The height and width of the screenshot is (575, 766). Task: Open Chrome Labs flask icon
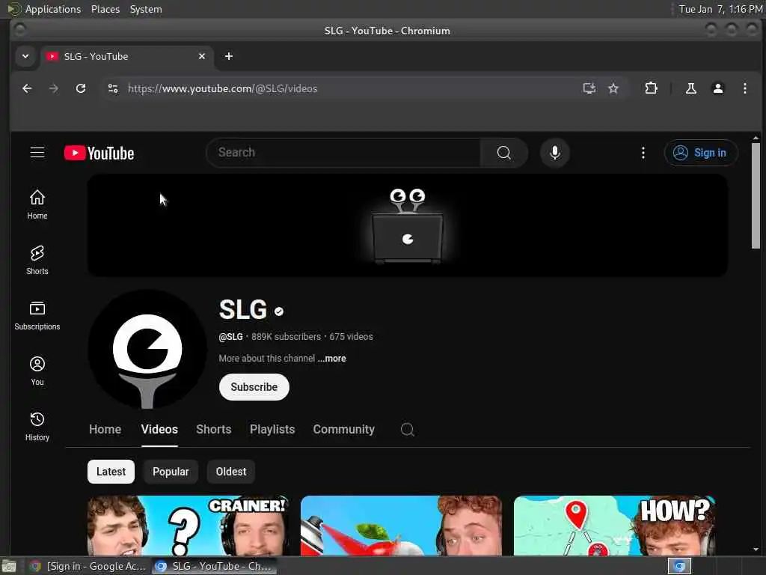[690, 88]
